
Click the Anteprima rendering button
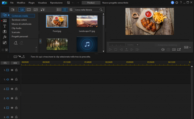click(167, 45)
